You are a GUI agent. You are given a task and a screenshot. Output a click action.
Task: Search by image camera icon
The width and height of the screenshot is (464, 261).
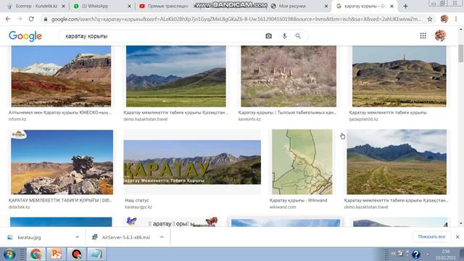pyautogui.click(x=268, y=36)
